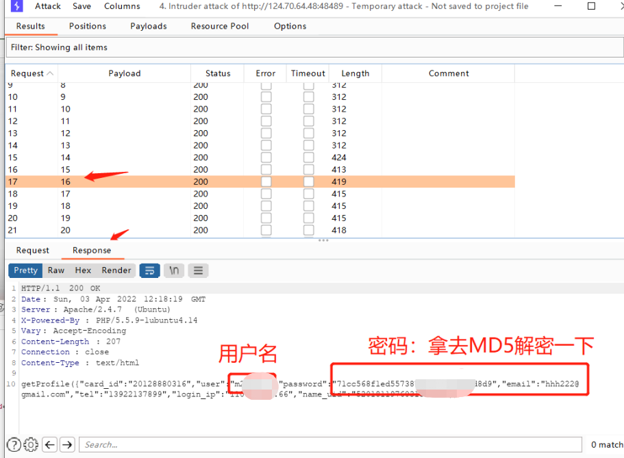Sort by the Status column header
Viewport: 624px width, 458px height.
[218, 73]
